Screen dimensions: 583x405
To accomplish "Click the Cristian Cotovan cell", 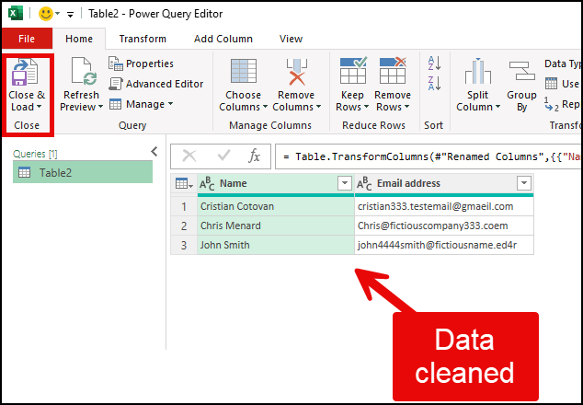I will pos(276,206).
